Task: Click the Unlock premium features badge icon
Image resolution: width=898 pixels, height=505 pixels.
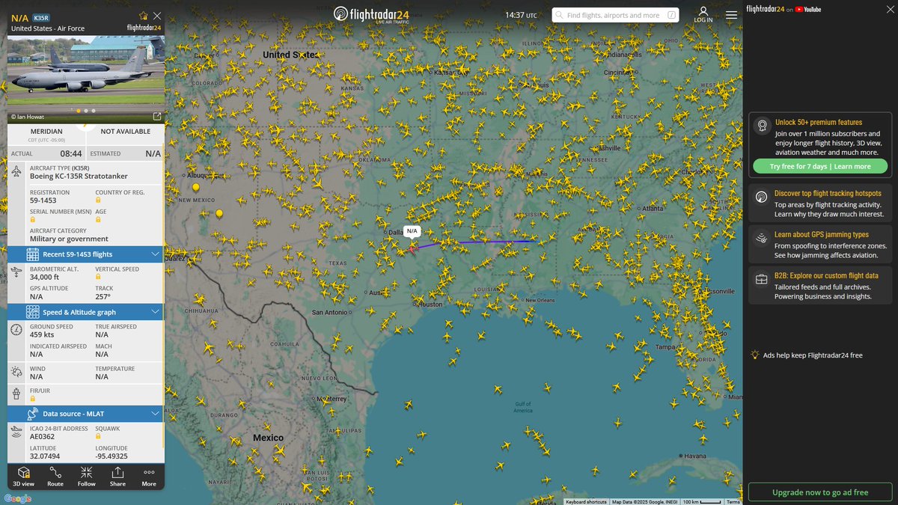Action: click(762, 126)
